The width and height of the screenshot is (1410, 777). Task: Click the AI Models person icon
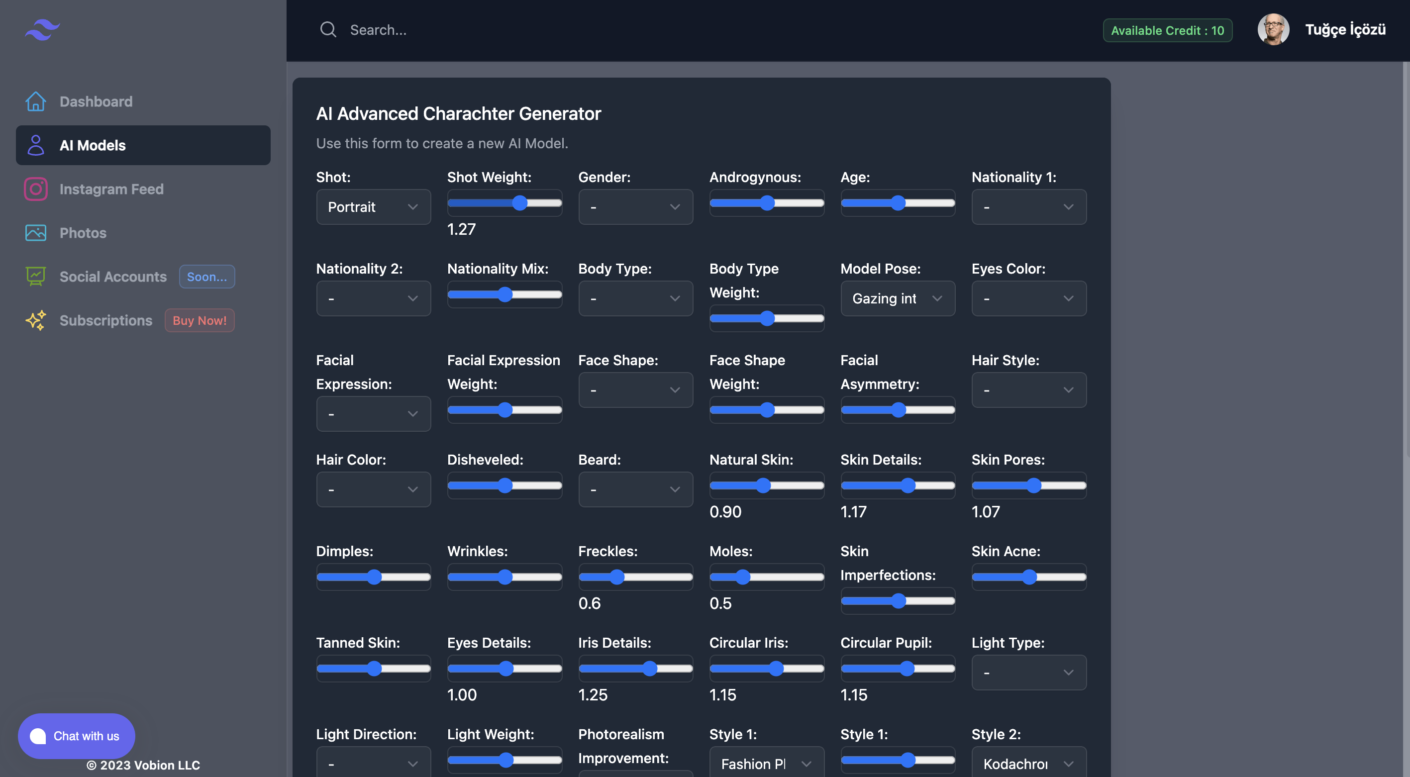tap(36, 145)
